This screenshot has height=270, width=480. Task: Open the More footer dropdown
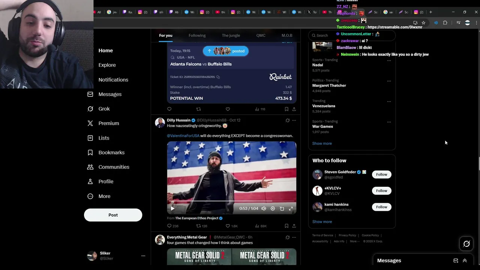pyautogui.click(x=354, y=241)
